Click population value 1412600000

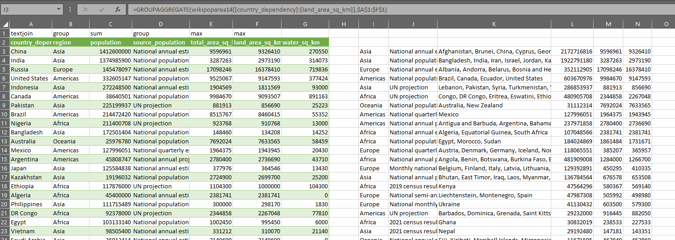click(110, 51)
